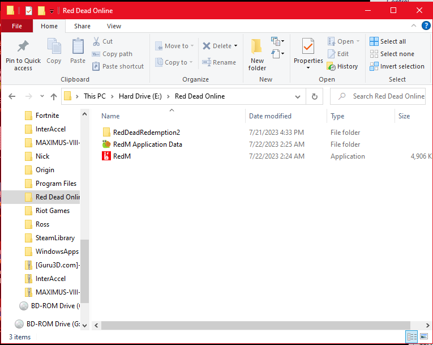
Task: Sort by Date modified column header
Action: [x=270, y=116]
